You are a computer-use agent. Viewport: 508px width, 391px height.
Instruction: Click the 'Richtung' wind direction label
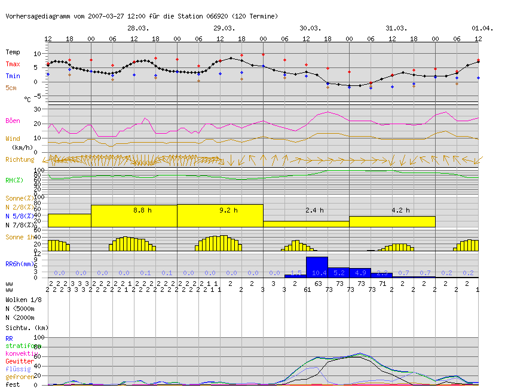coord(20,159)
